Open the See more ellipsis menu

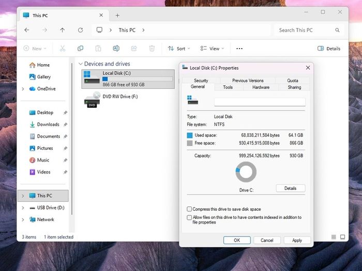click(239, 49)
